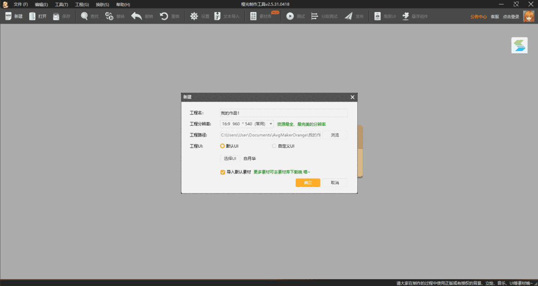
Task: Open the 设置 settings panel
Action: tap(199, 16)
